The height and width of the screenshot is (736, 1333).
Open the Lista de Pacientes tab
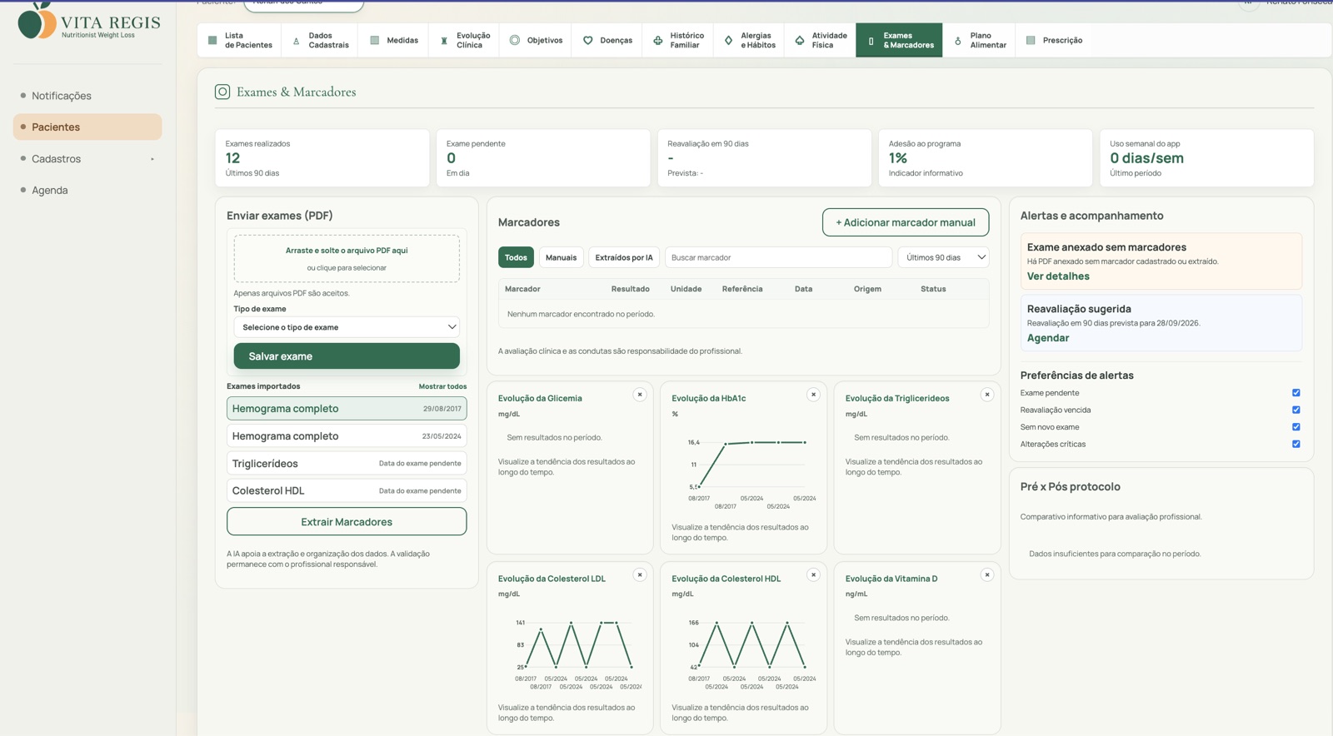coord(242,40)
